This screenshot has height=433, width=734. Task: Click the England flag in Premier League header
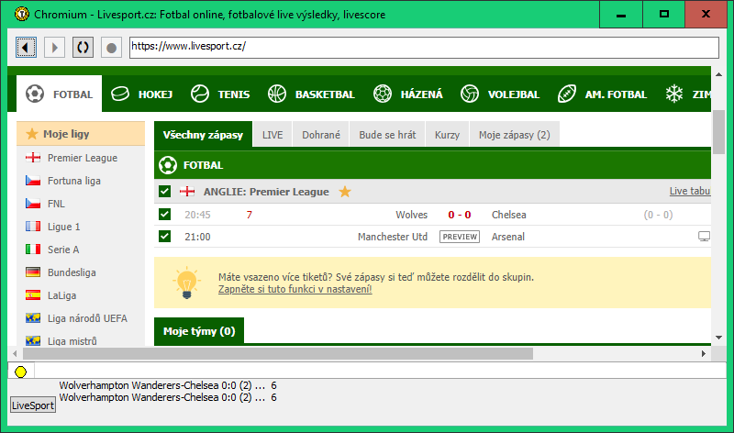pyautogui.click(x=187, y=191)
